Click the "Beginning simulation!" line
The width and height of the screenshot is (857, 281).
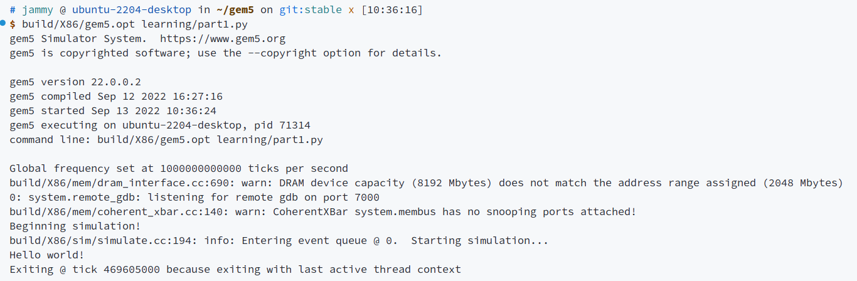(75, 226)
